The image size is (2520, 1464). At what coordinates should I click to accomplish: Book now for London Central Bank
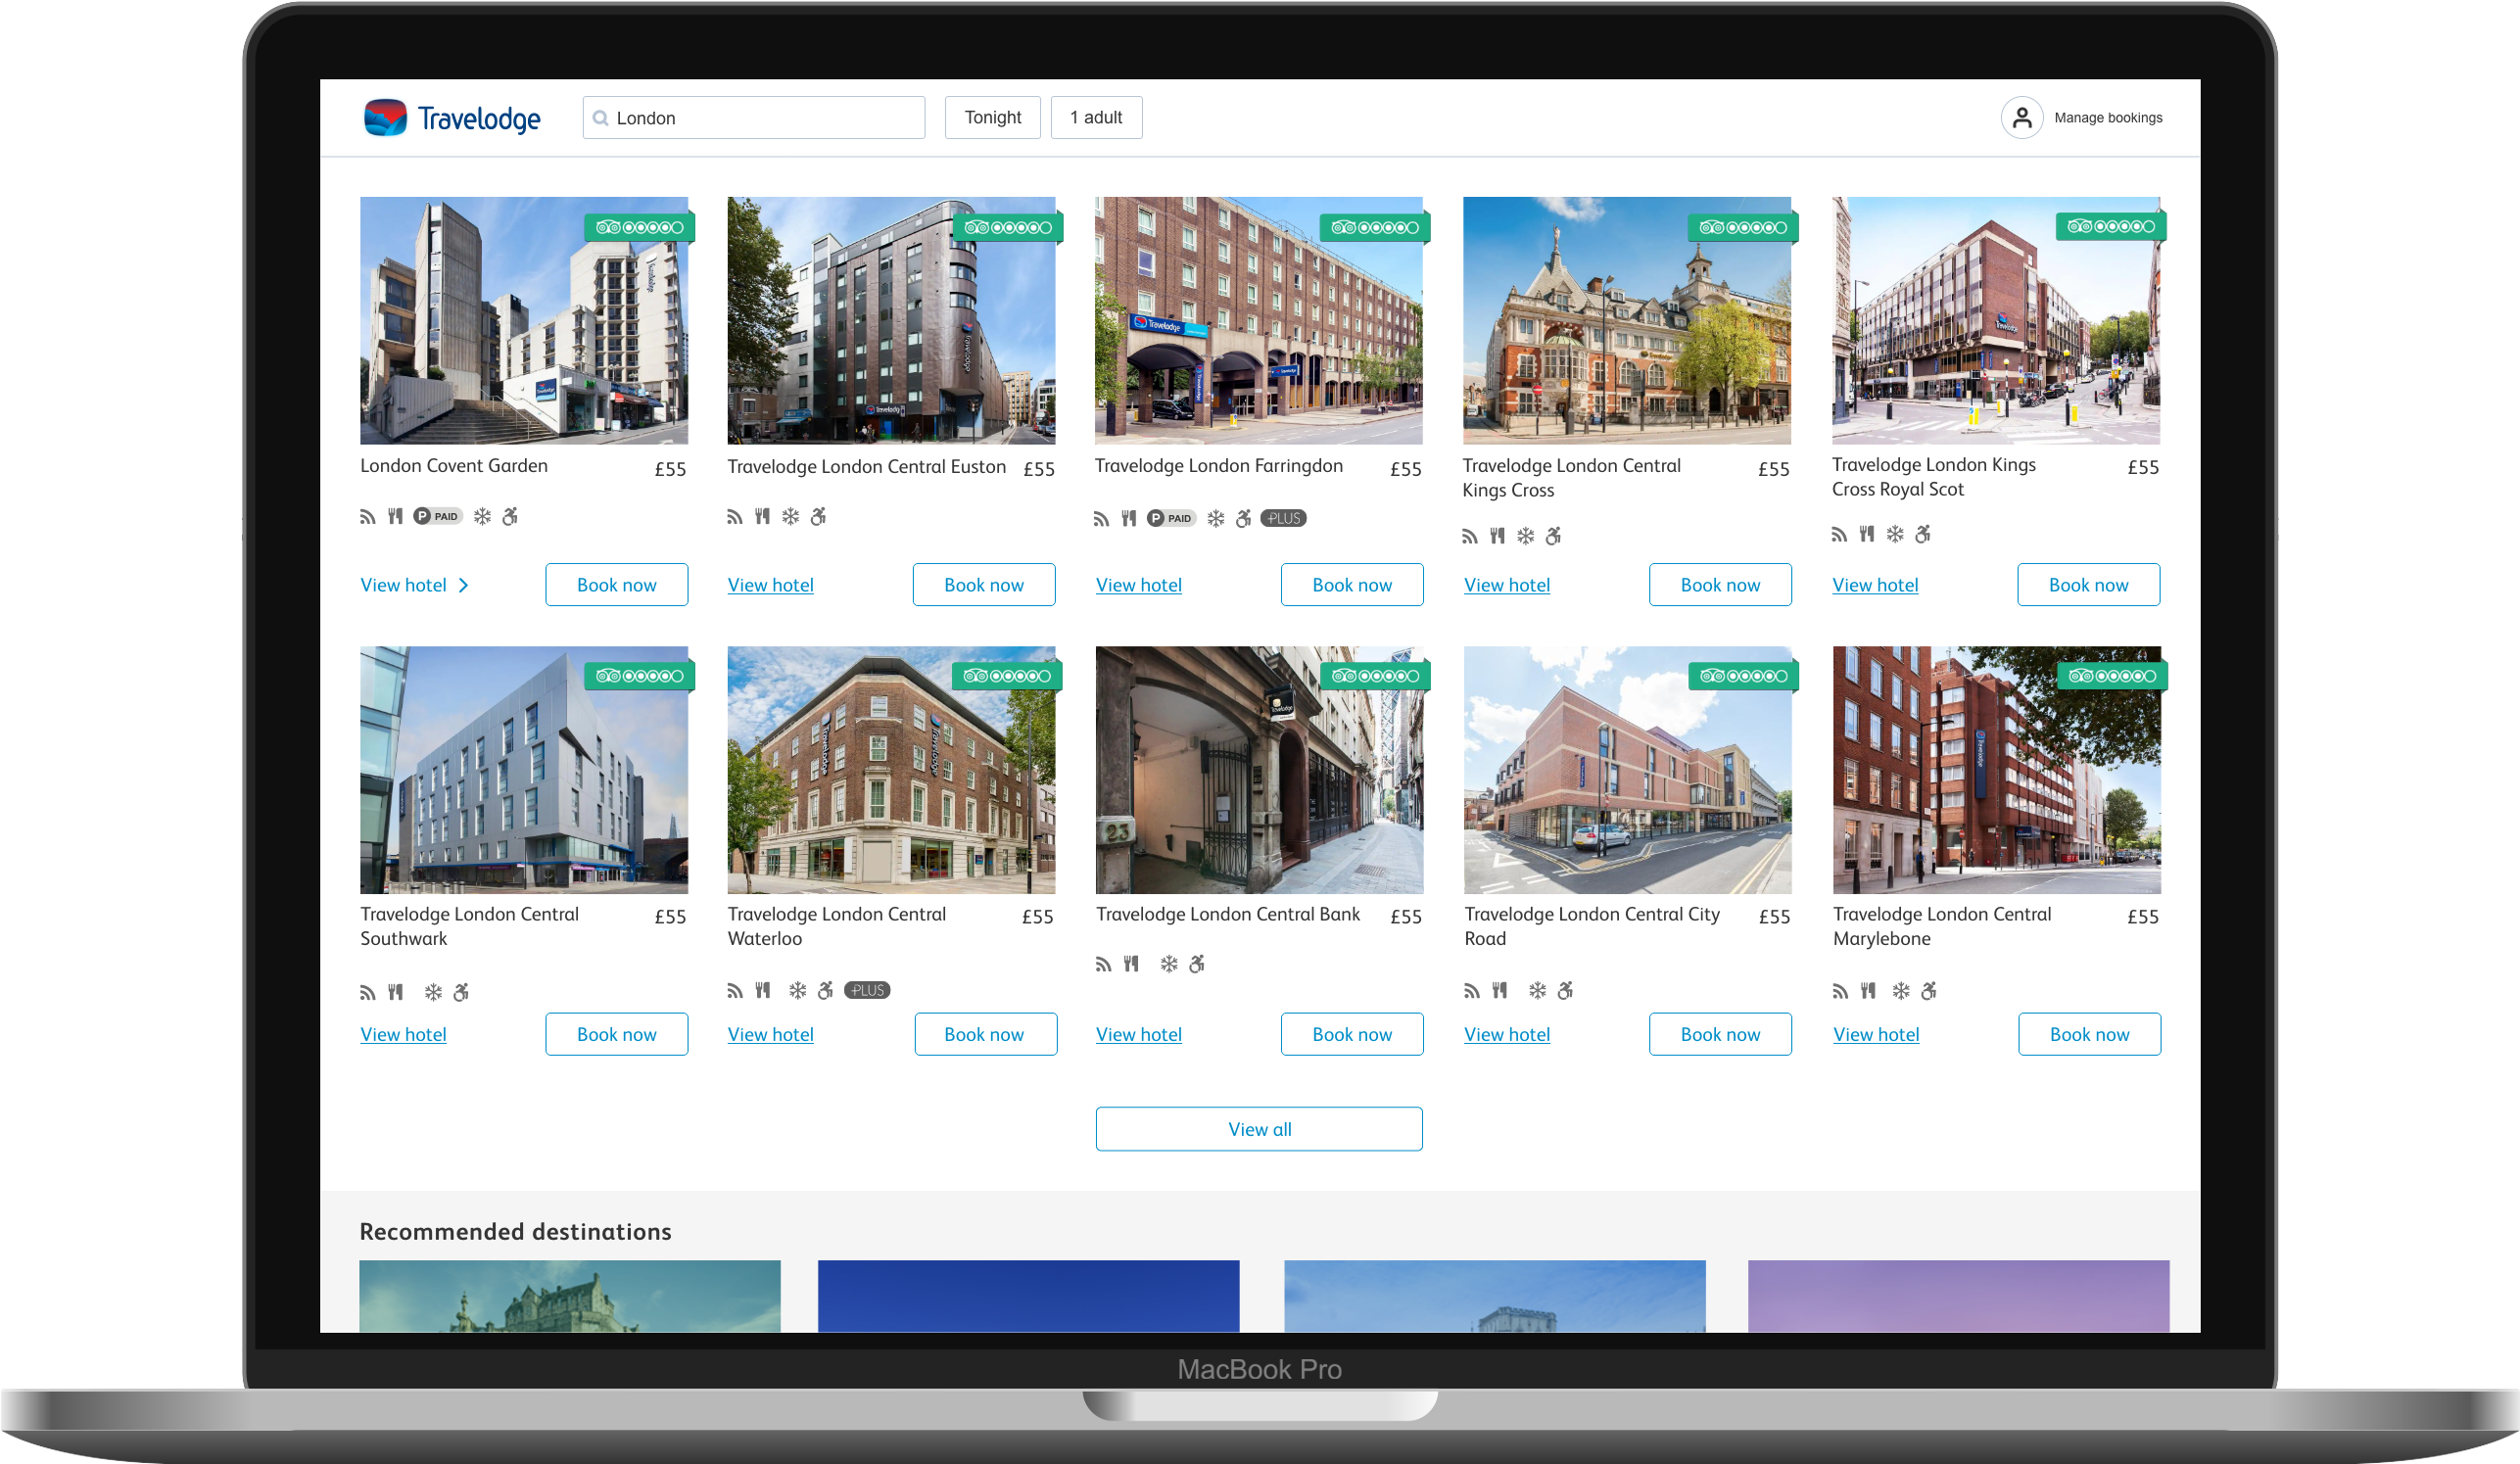click(x=1352, y=1034)
